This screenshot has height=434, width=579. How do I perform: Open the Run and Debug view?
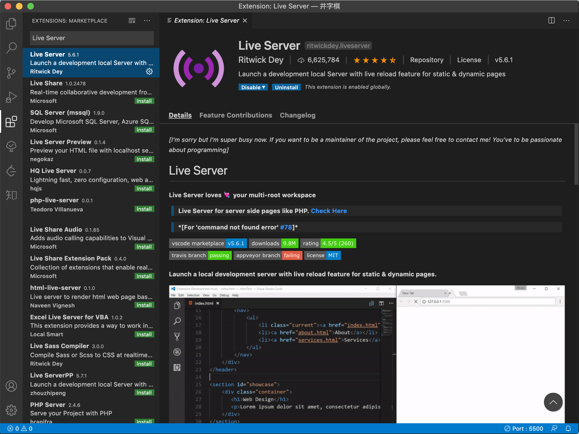[x=11, y=97]
